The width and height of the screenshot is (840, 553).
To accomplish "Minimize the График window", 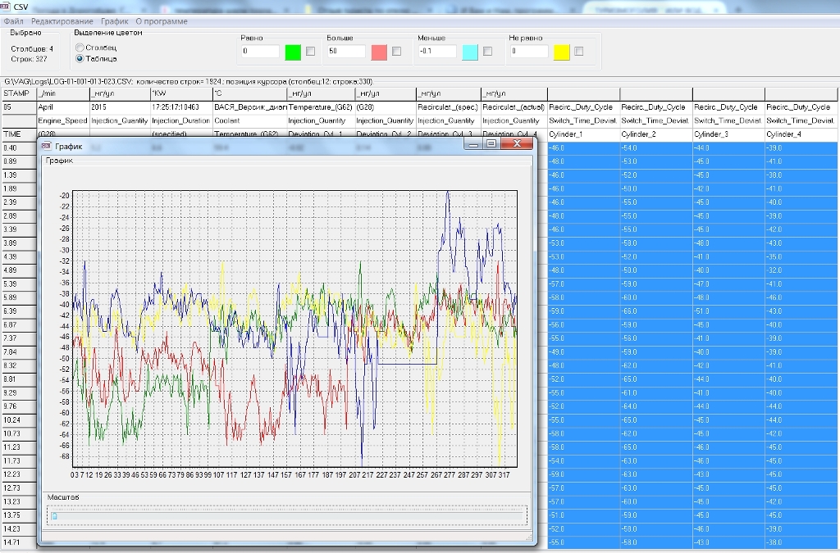I will click(x=473, y=144).
